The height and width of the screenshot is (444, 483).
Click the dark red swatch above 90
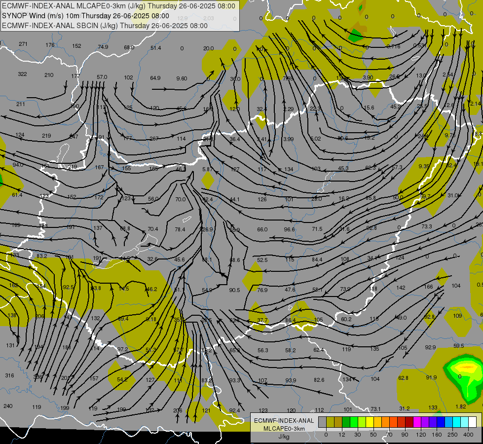409,422
